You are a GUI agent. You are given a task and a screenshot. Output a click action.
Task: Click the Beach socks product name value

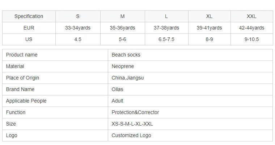126,55
